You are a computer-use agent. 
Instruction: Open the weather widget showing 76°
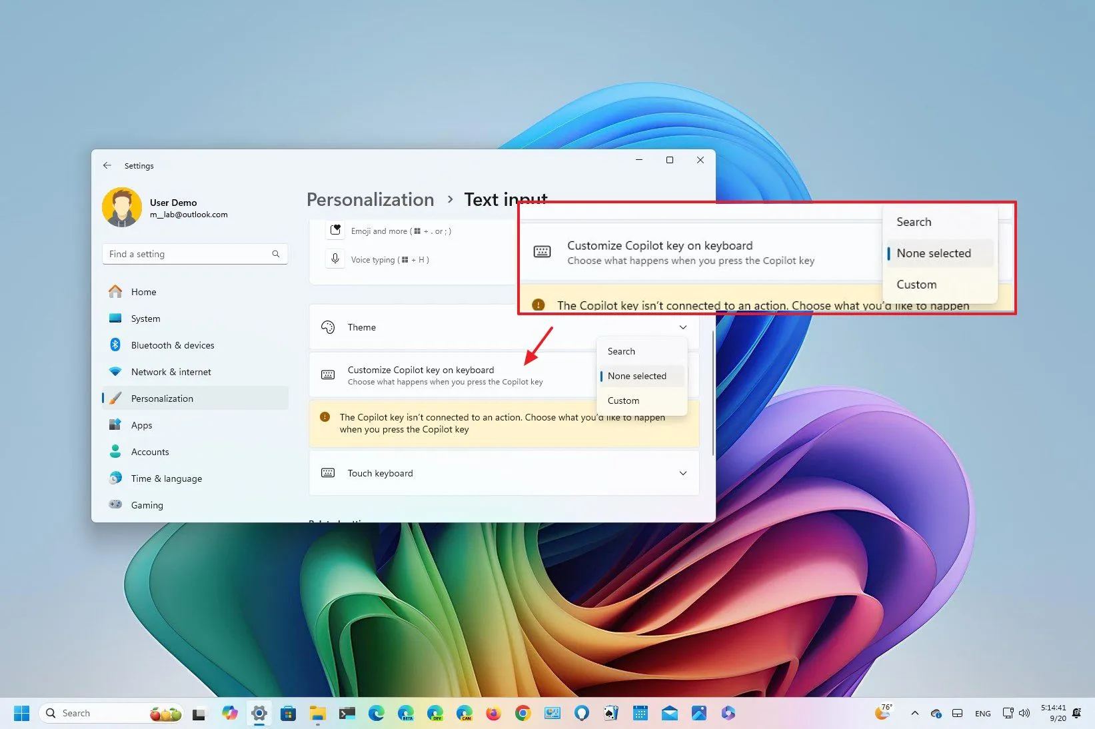tap(884, 712)
